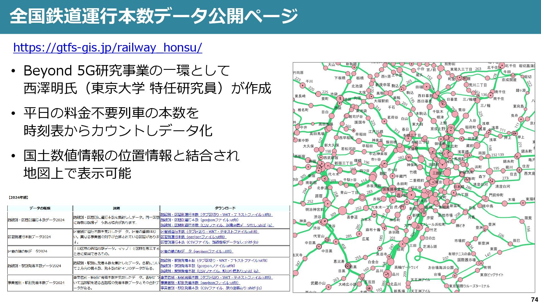This screenshot has height=304, width=541.
Task: Click the 門前仲町 station label on map
Action: pos(496,195)
